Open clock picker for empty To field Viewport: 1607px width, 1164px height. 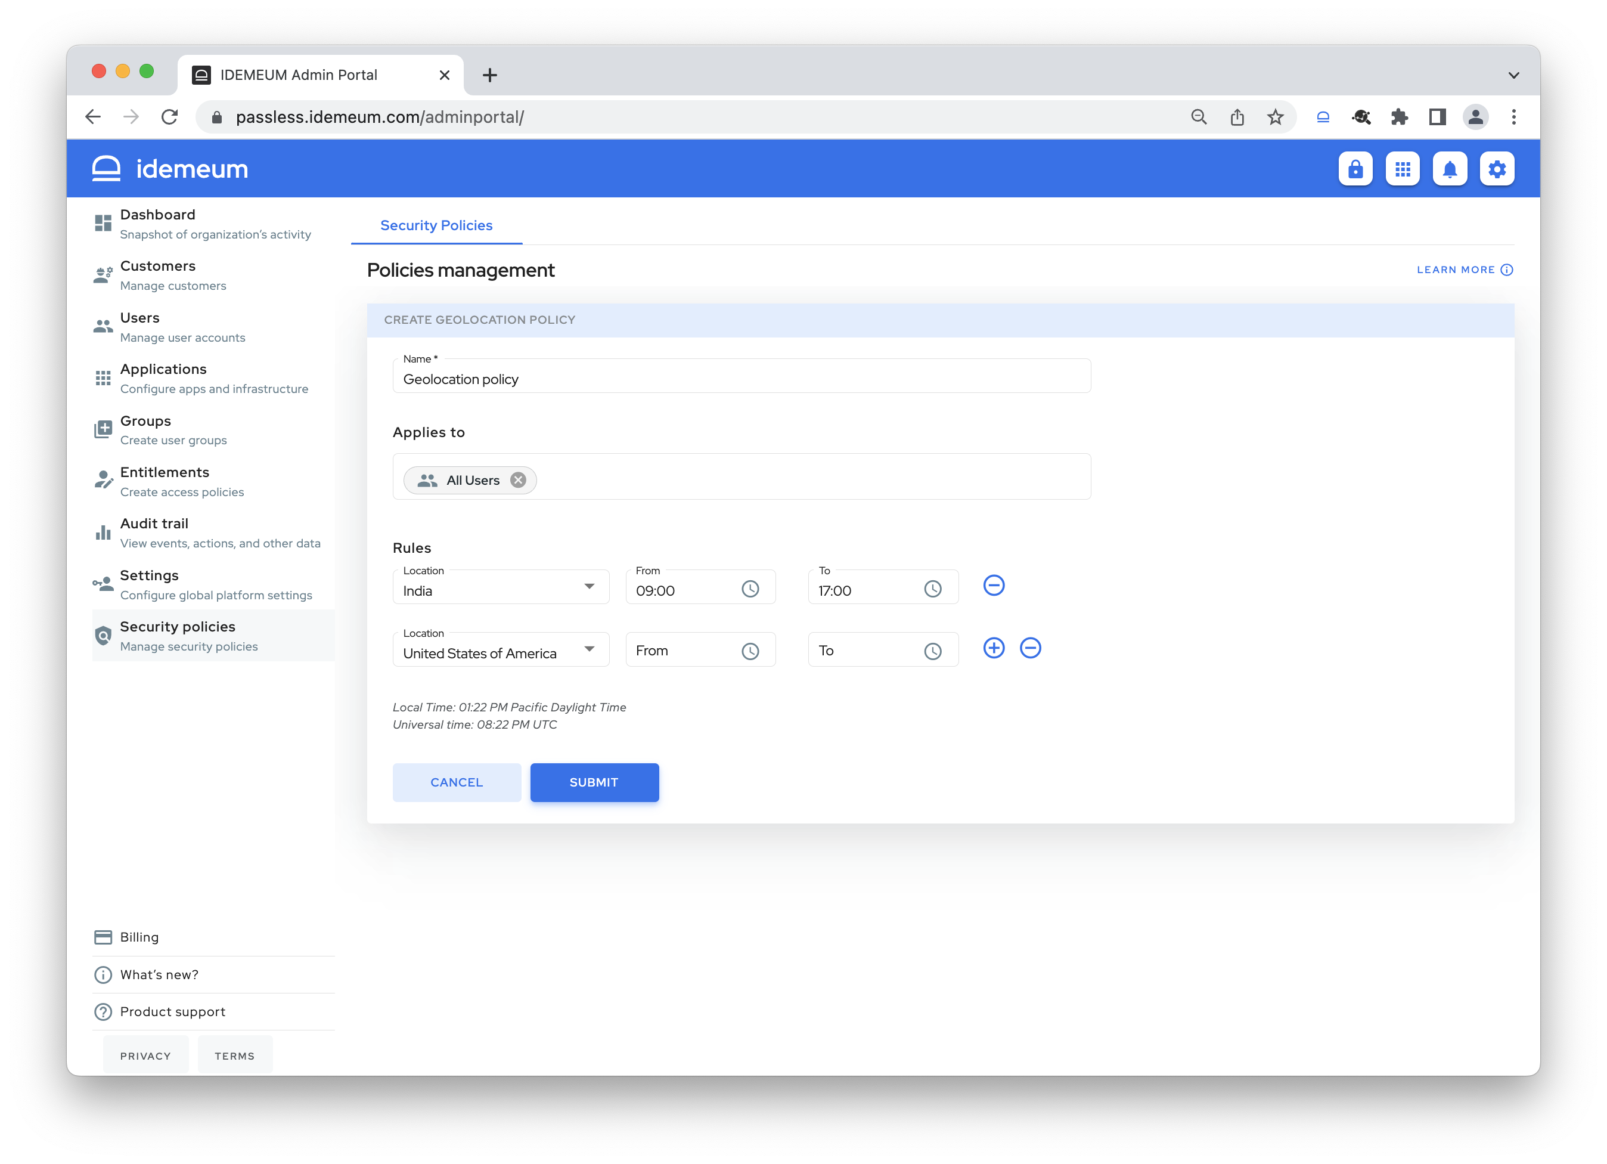[932, 651]
